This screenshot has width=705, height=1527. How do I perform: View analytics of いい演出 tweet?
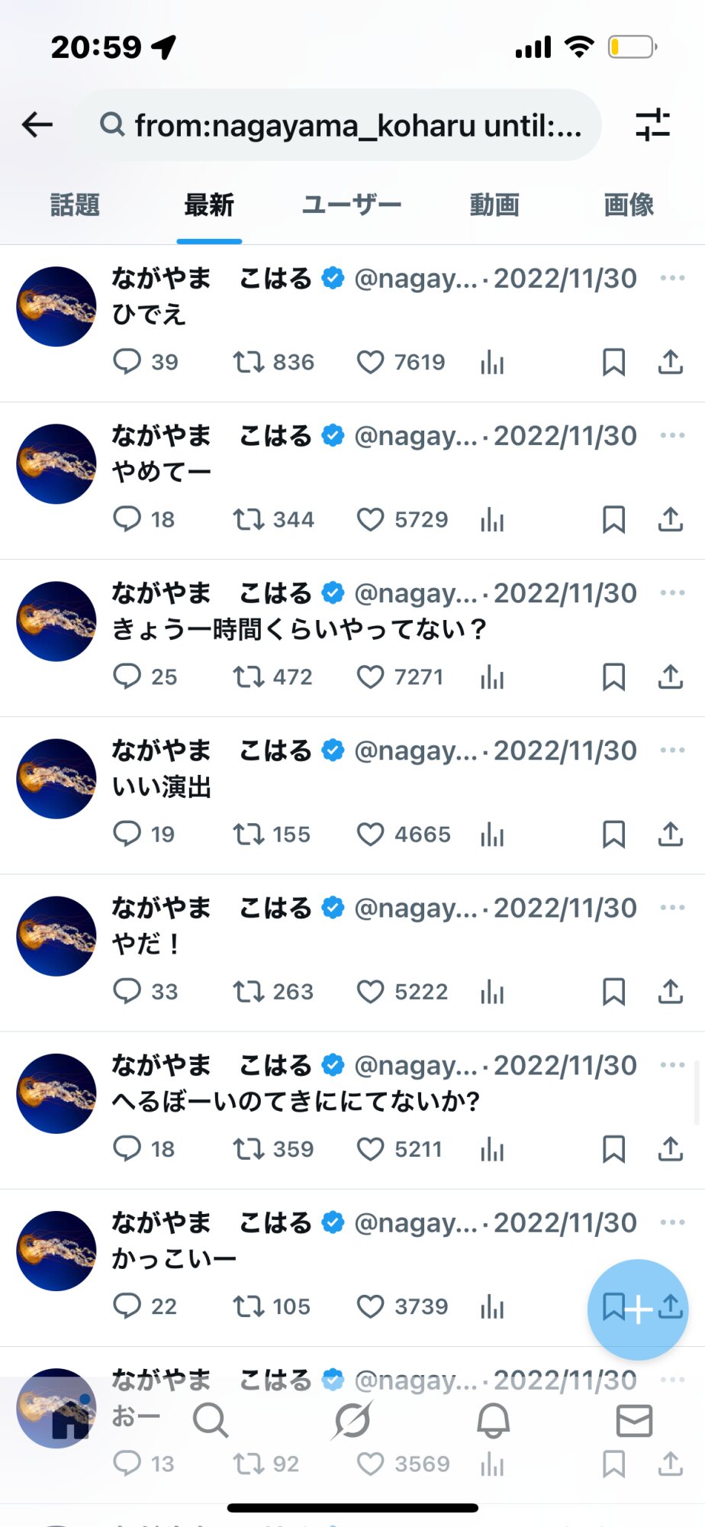click(492, 835)
